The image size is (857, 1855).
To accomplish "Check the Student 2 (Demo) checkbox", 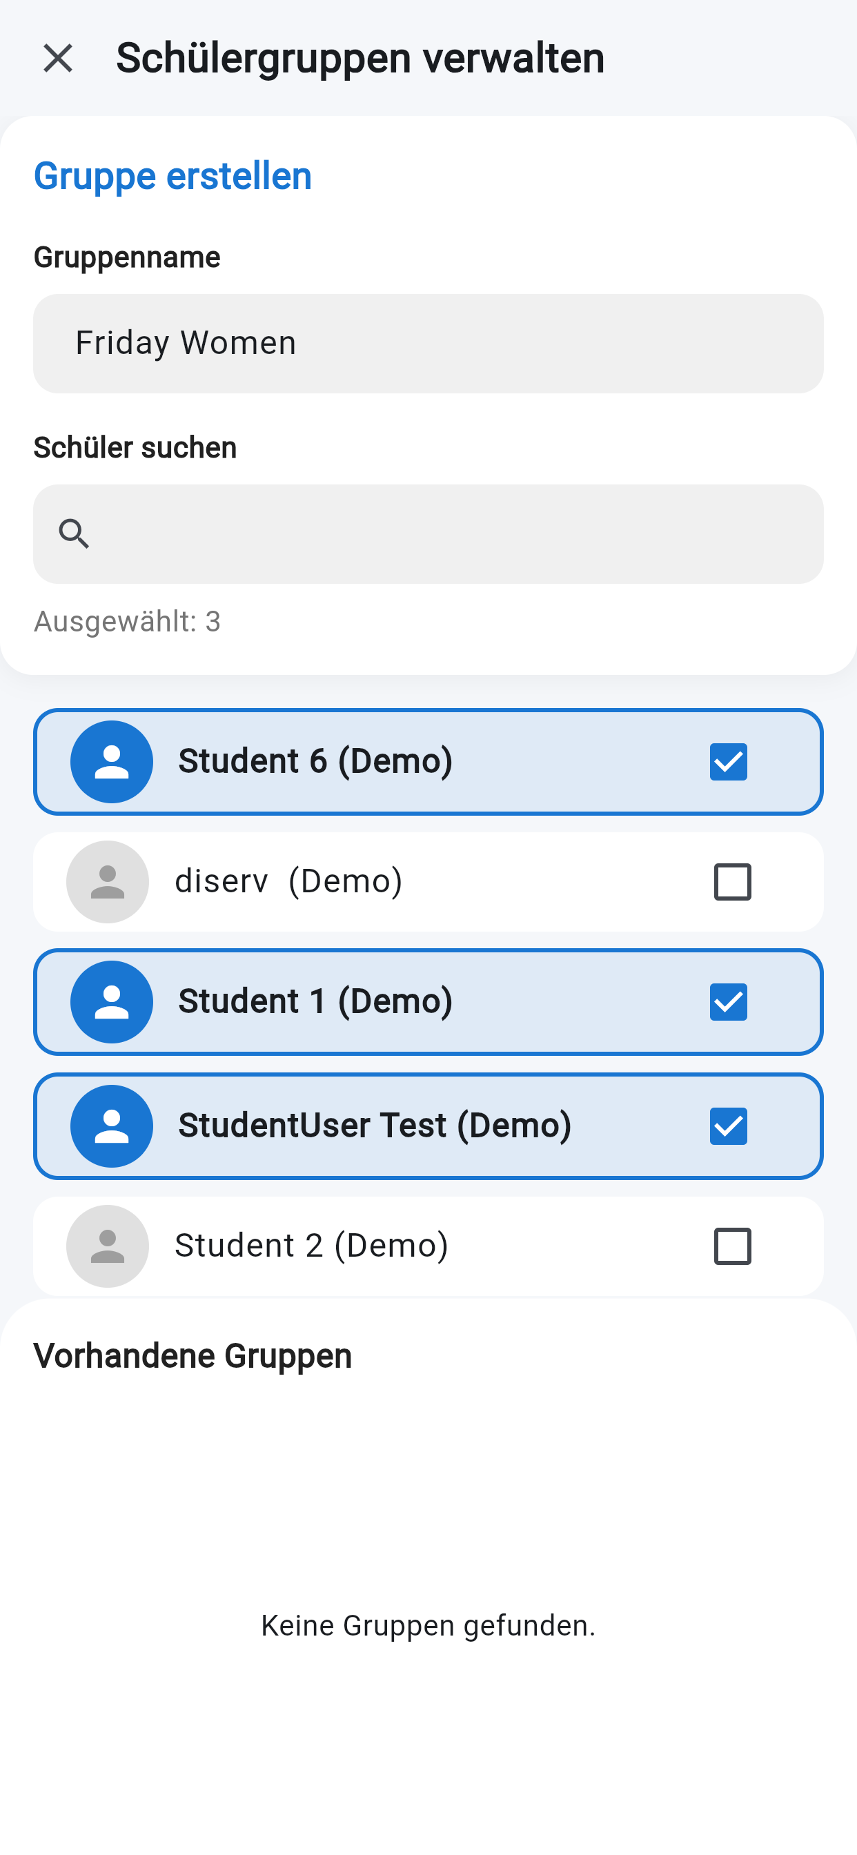I will 732,1246.
